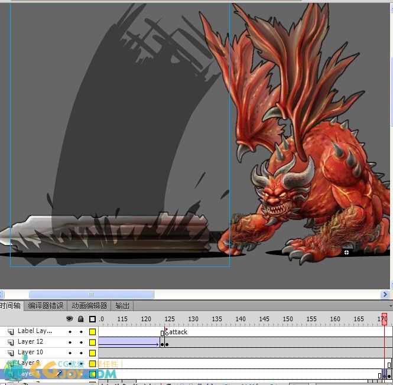393x385 pixels.
Task: Select Layer 9 end frame marker
Action: click(389, 365)
